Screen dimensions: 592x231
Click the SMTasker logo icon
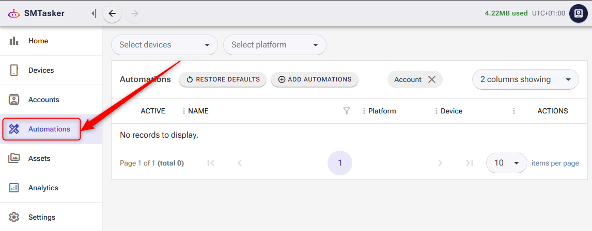(x=14, y=13)
